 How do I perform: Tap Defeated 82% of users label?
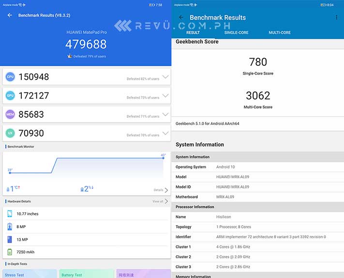tap(143, 79)
